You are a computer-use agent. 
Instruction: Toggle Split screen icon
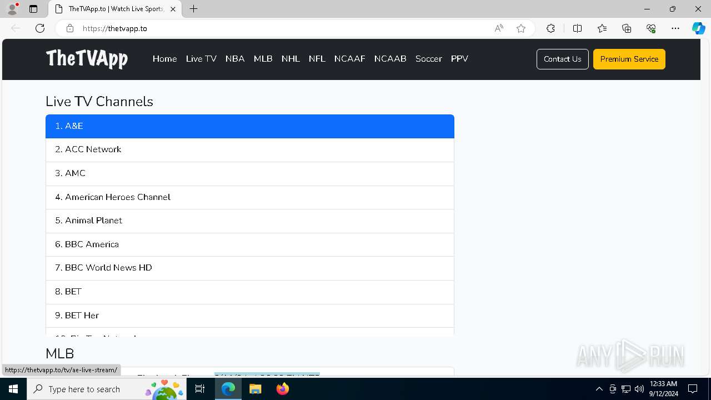(x=577, y=28)
